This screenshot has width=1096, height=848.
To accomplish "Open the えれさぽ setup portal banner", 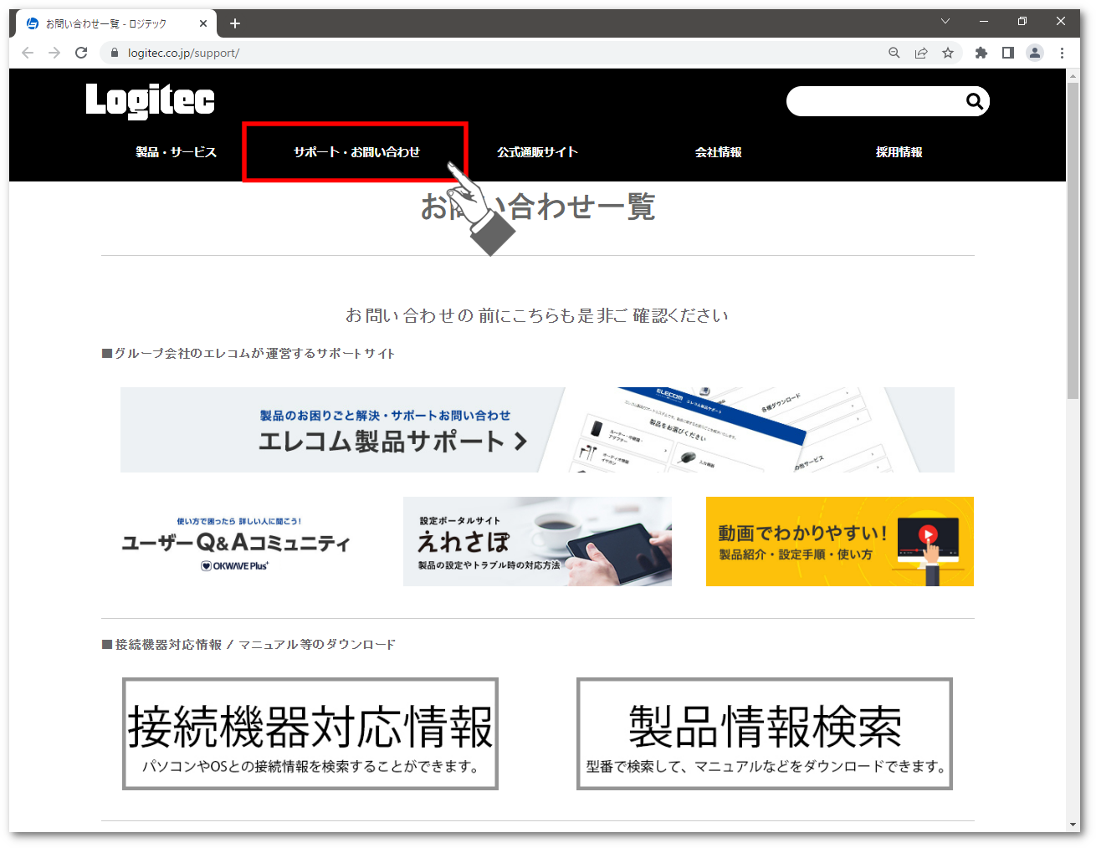I will coord(537,542).
